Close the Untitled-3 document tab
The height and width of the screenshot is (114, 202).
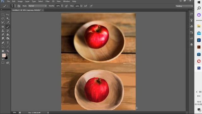(43, 10)
